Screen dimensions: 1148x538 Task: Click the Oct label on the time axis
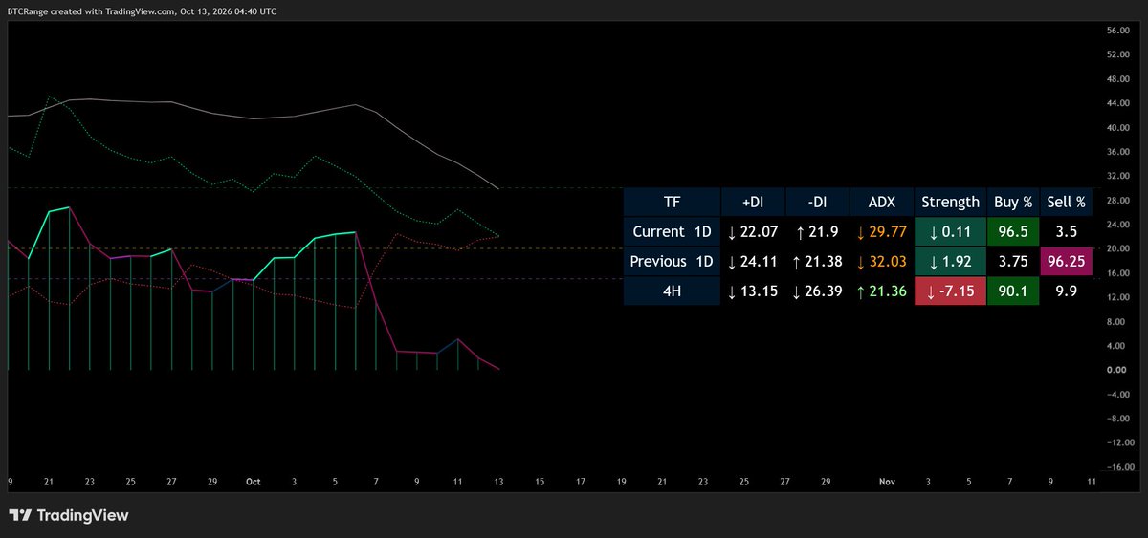pyautogui.click(x=254, y=483)
